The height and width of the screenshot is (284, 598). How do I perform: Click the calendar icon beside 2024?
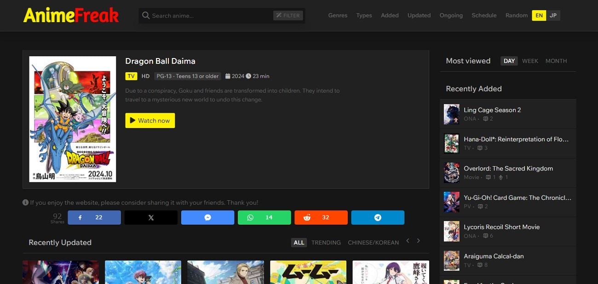tap(228, 76)
